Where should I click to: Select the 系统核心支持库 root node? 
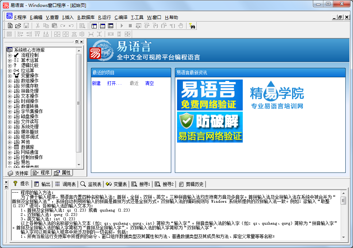tap(29, 50)
